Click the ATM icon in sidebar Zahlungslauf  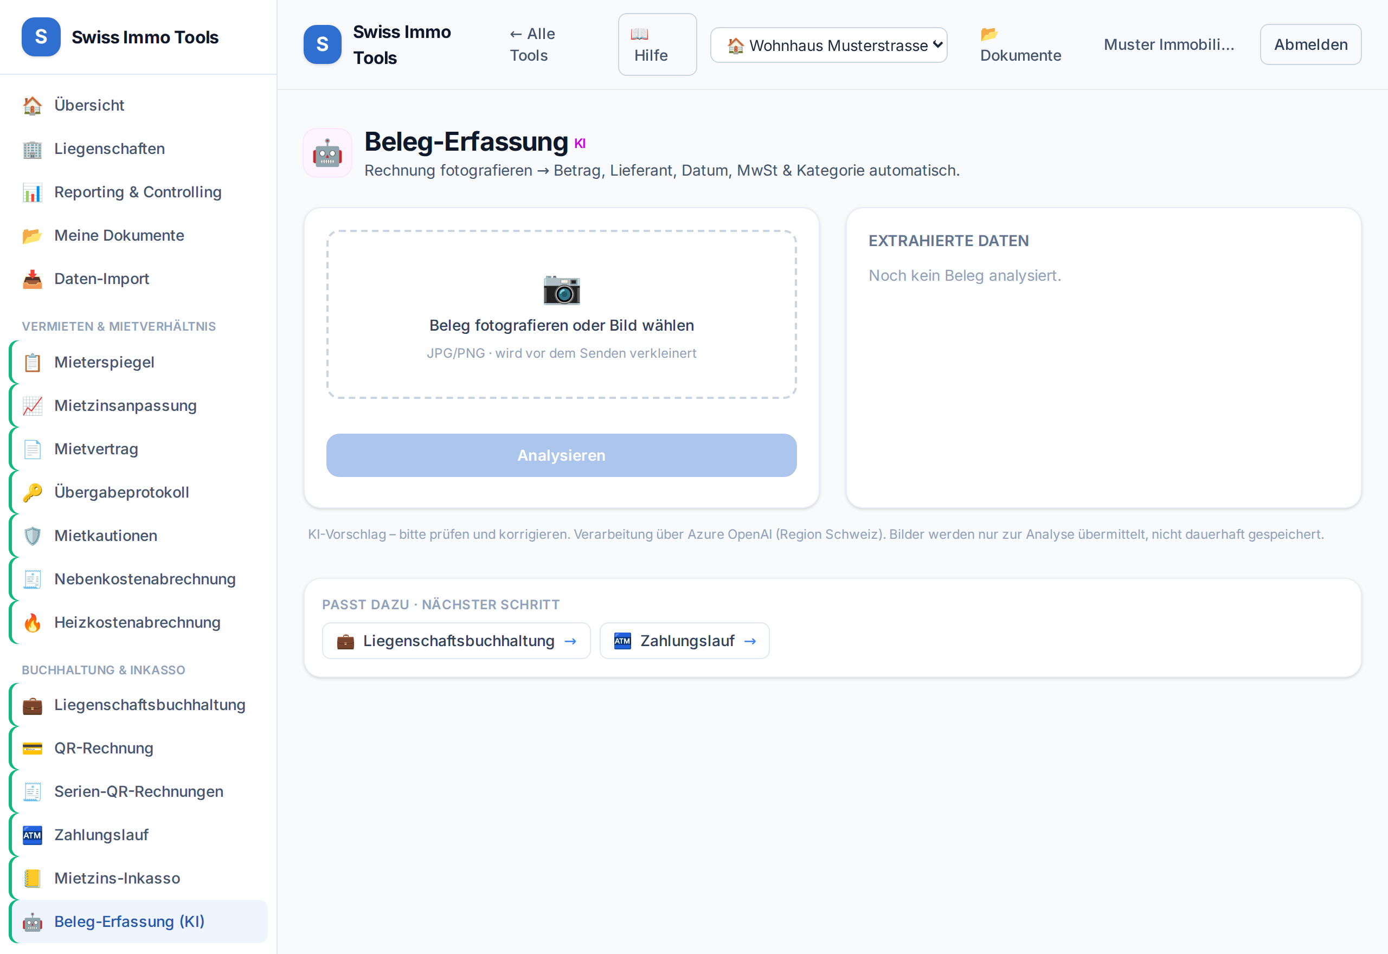click(x=33, y=835)
